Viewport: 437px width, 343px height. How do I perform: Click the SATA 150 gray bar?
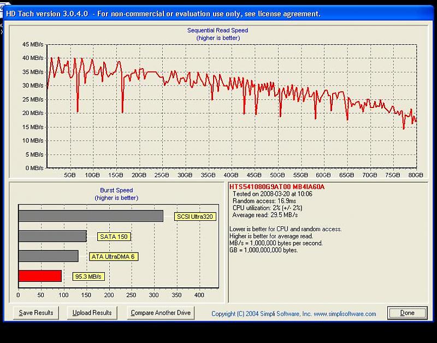pyautogui.click(x=52, y=236)
